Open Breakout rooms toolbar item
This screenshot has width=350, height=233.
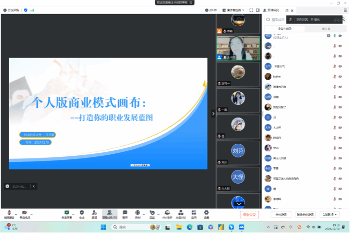click(x=181, y=214)
